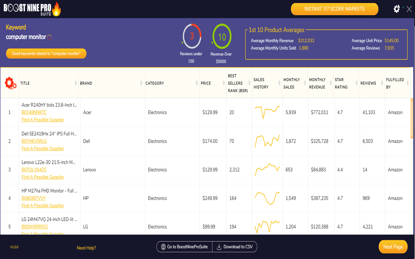Select Average Reviews value 7,935
This screenshot has height=259, width=415.
pyautogui.click(x=389, y=48)
